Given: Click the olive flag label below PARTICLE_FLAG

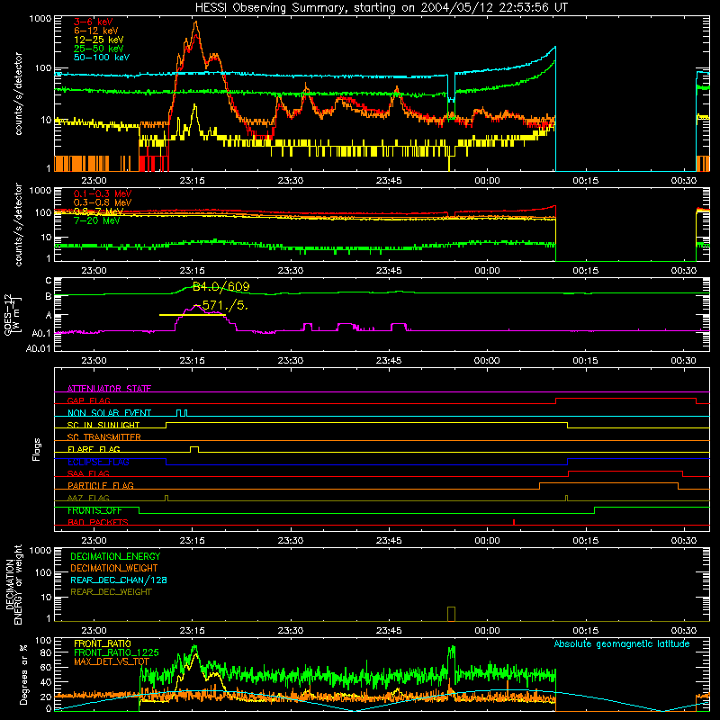Looking at the screenshot, I should (88, 498).
